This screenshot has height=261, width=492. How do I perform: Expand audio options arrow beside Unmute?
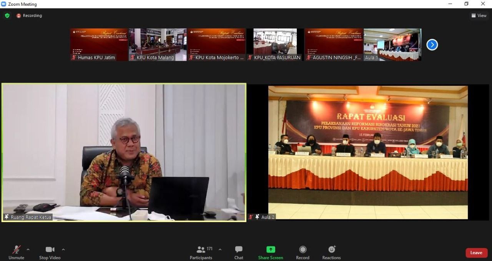(x=28, y=249)
